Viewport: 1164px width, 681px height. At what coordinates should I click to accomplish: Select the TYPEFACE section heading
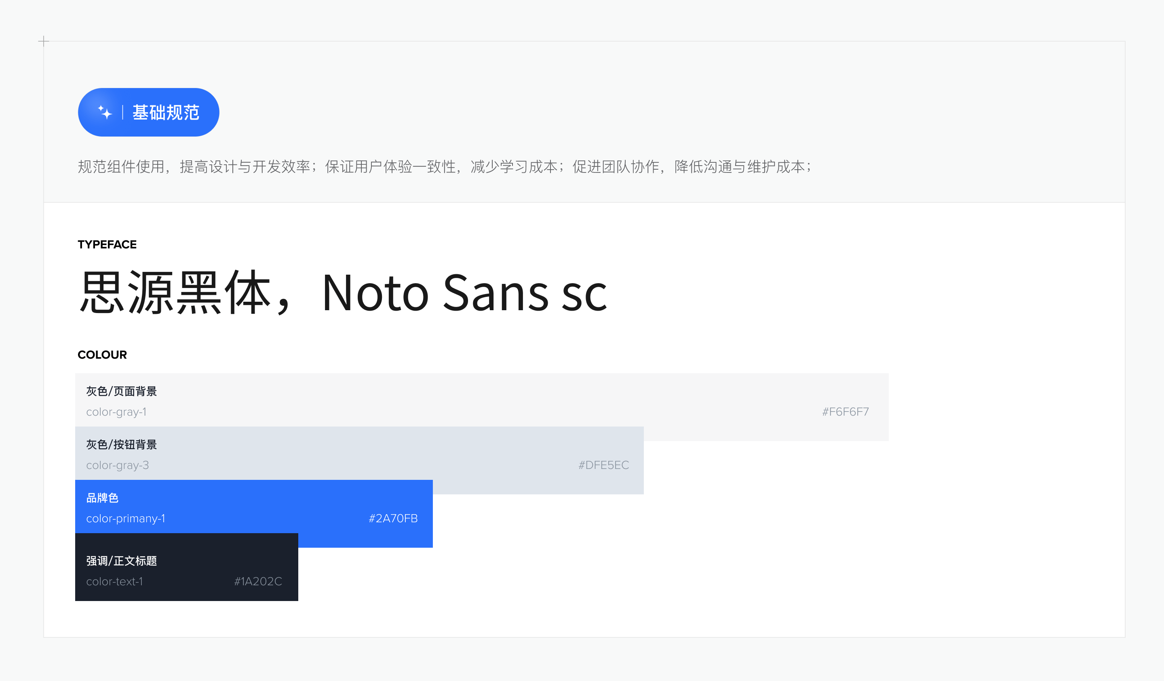[x=107, y=244]
